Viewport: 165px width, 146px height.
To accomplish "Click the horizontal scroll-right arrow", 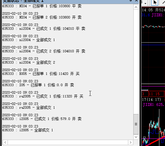I will click(x=130, y=143).
